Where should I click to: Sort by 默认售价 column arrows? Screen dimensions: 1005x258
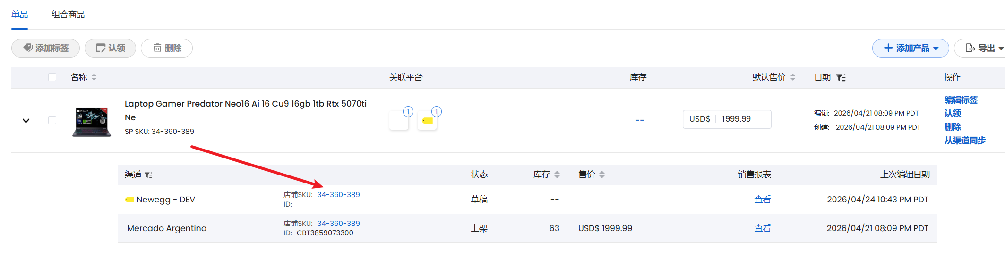(793, 77)
